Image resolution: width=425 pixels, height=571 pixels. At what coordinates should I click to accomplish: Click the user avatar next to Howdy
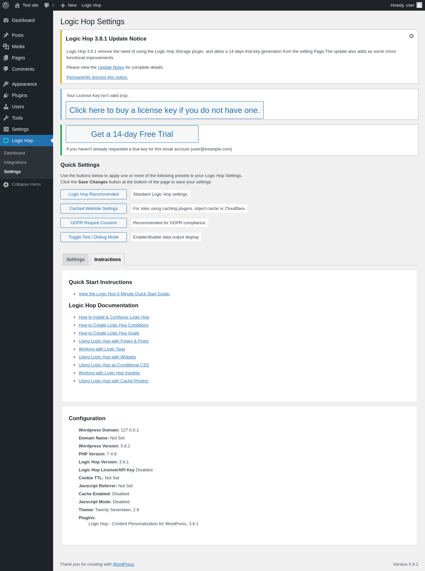click(419, 5)
